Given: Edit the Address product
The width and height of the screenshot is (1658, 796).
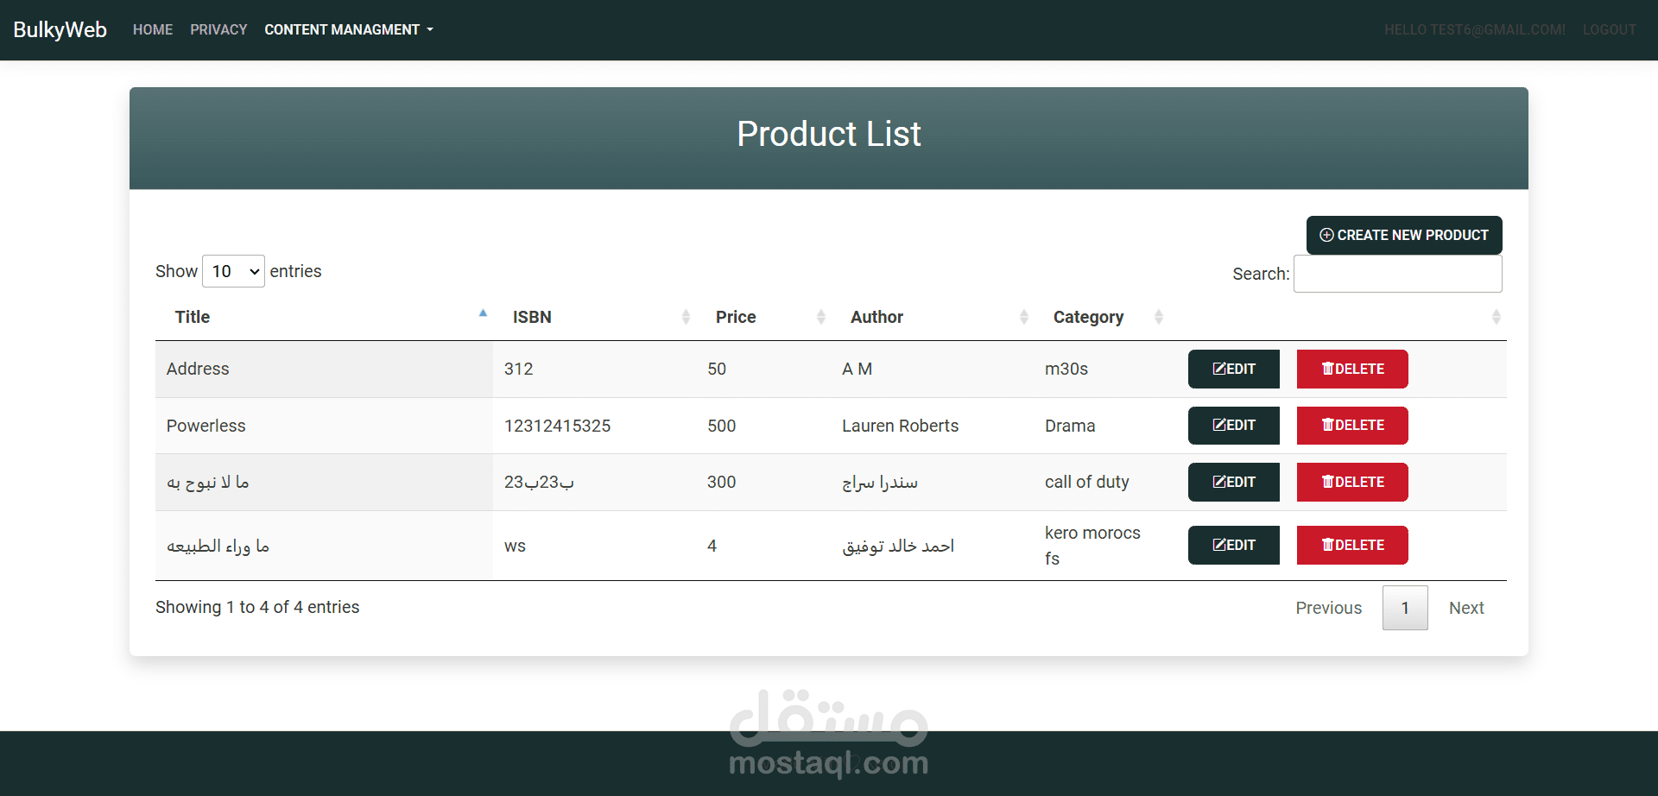Looking at the screenshot, I should click(1233, 369).
